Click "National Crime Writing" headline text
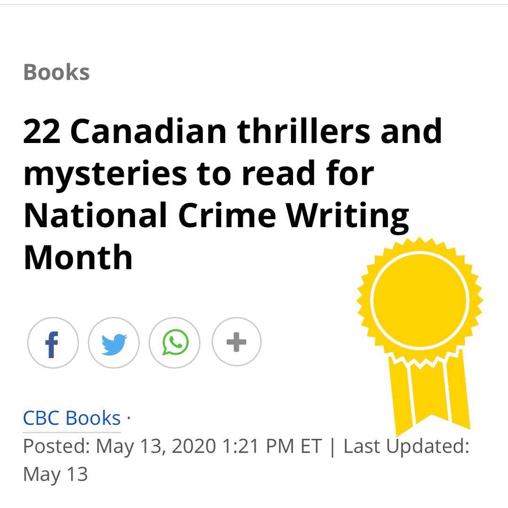Screen dimensions: 508x508 coord(216,215)
